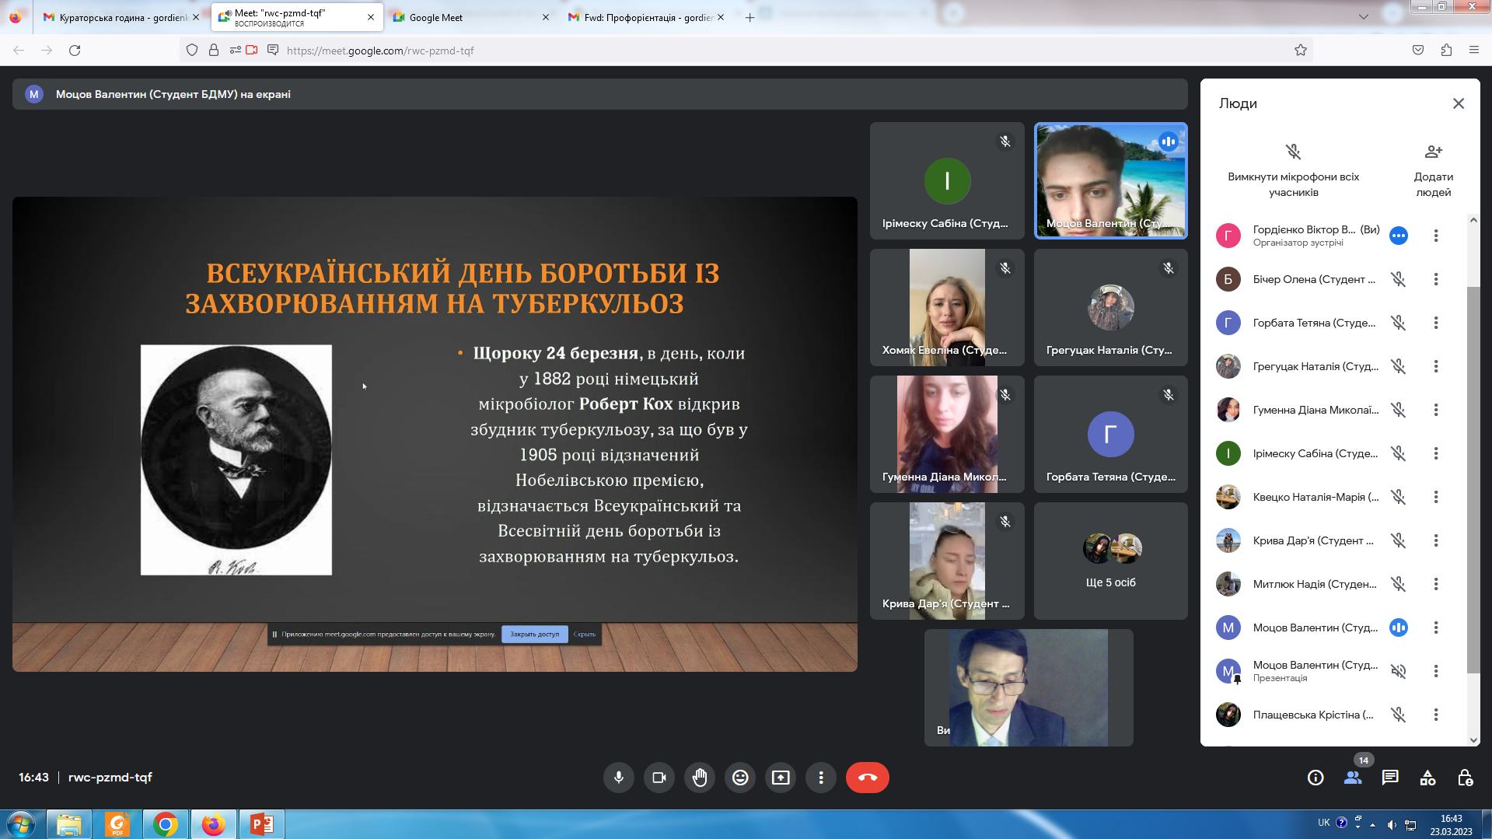This screenshot has height=839, width=1492.
Task: Open the bottom bar three-dot options menu
Action: point(821,778)
